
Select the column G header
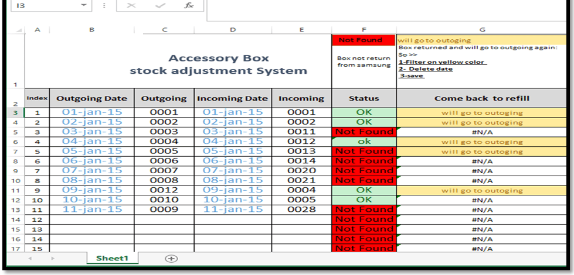coord(482,29)
